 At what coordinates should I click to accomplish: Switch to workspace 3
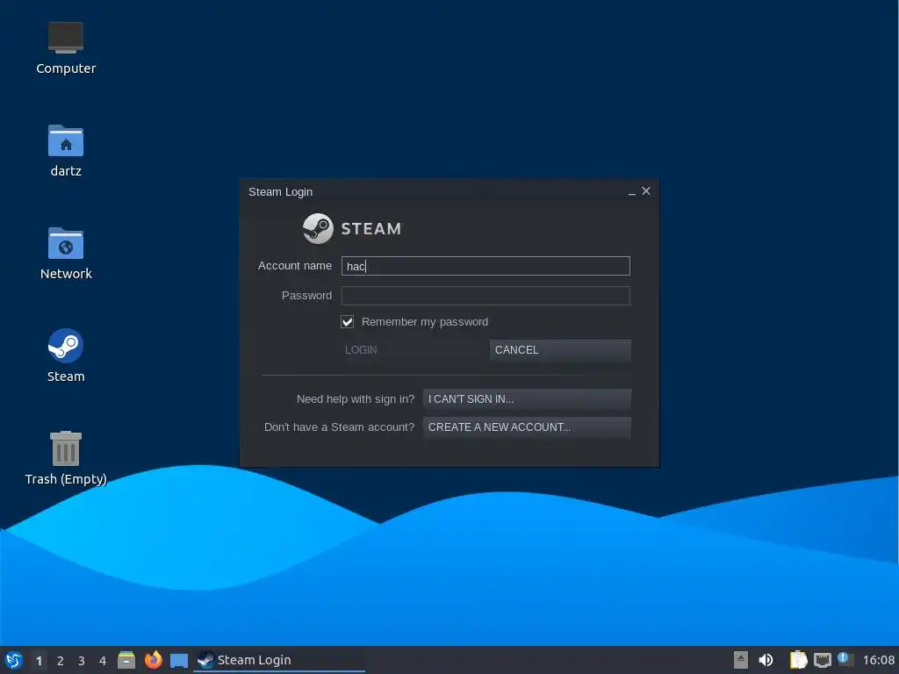[82, 661]
